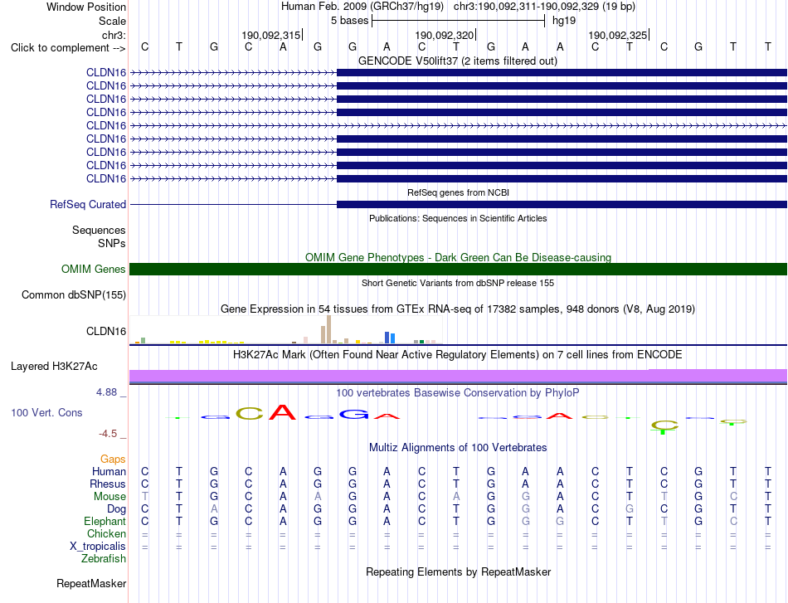Click the 100 Vert. Cons label
Viewport: 788px width, 603px height.
[46, 412]
